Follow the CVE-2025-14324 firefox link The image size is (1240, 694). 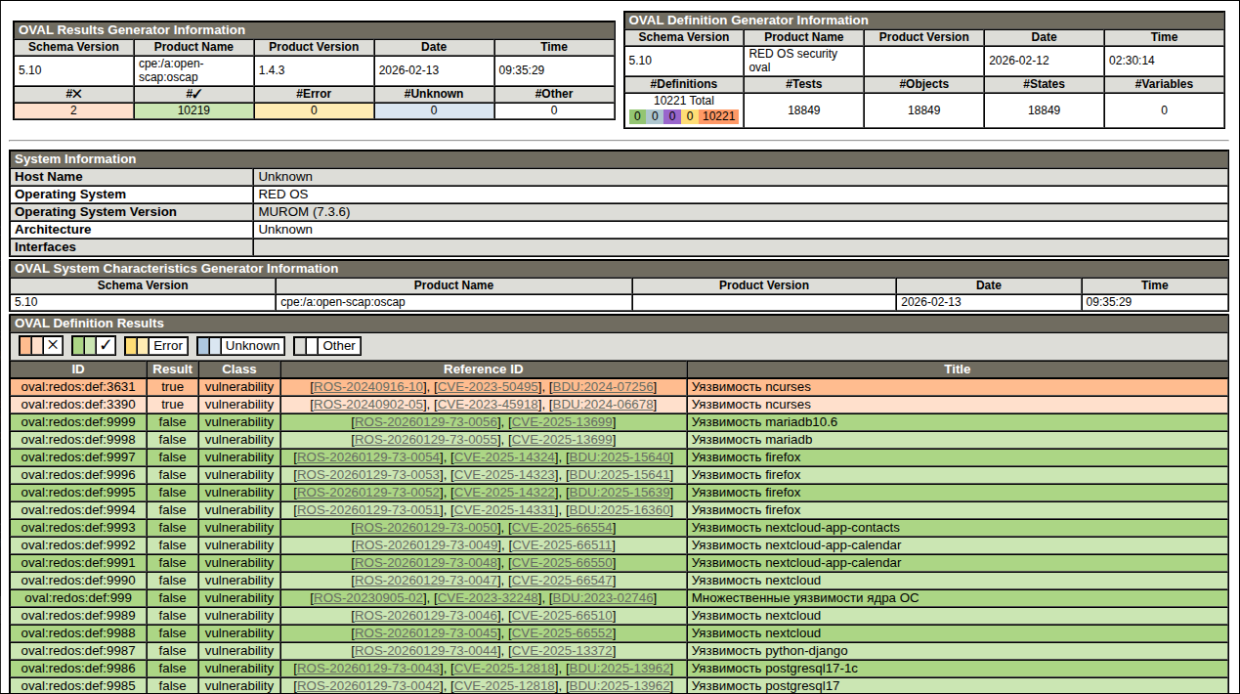[505, 457]
